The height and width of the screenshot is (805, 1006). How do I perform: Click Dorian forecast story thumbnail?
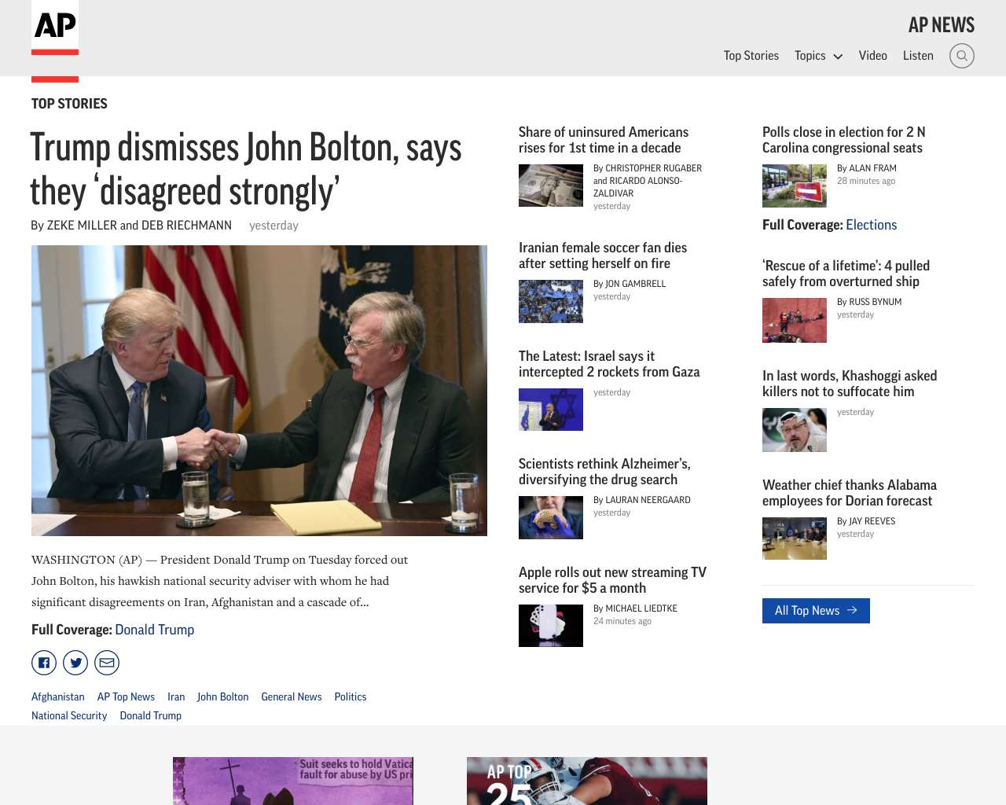795,539
